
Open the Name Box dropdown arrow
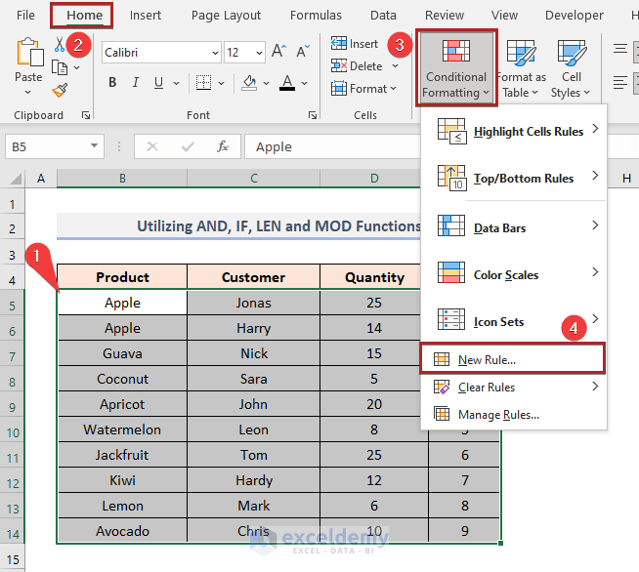(95, 145)
